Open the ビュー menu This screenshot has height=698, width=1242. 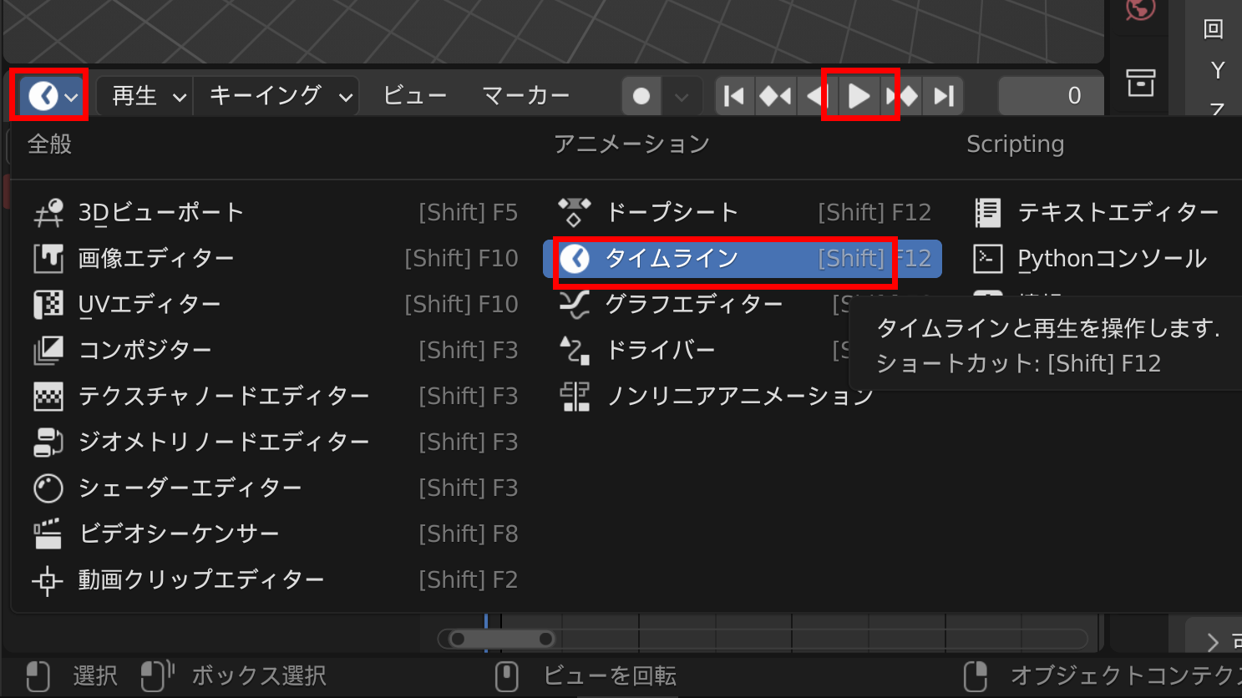point(414,95)
